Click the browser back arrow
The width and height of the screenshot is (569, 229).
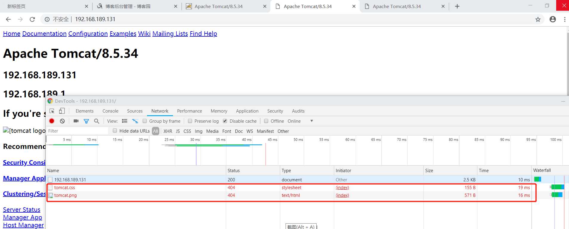[8, 19]
